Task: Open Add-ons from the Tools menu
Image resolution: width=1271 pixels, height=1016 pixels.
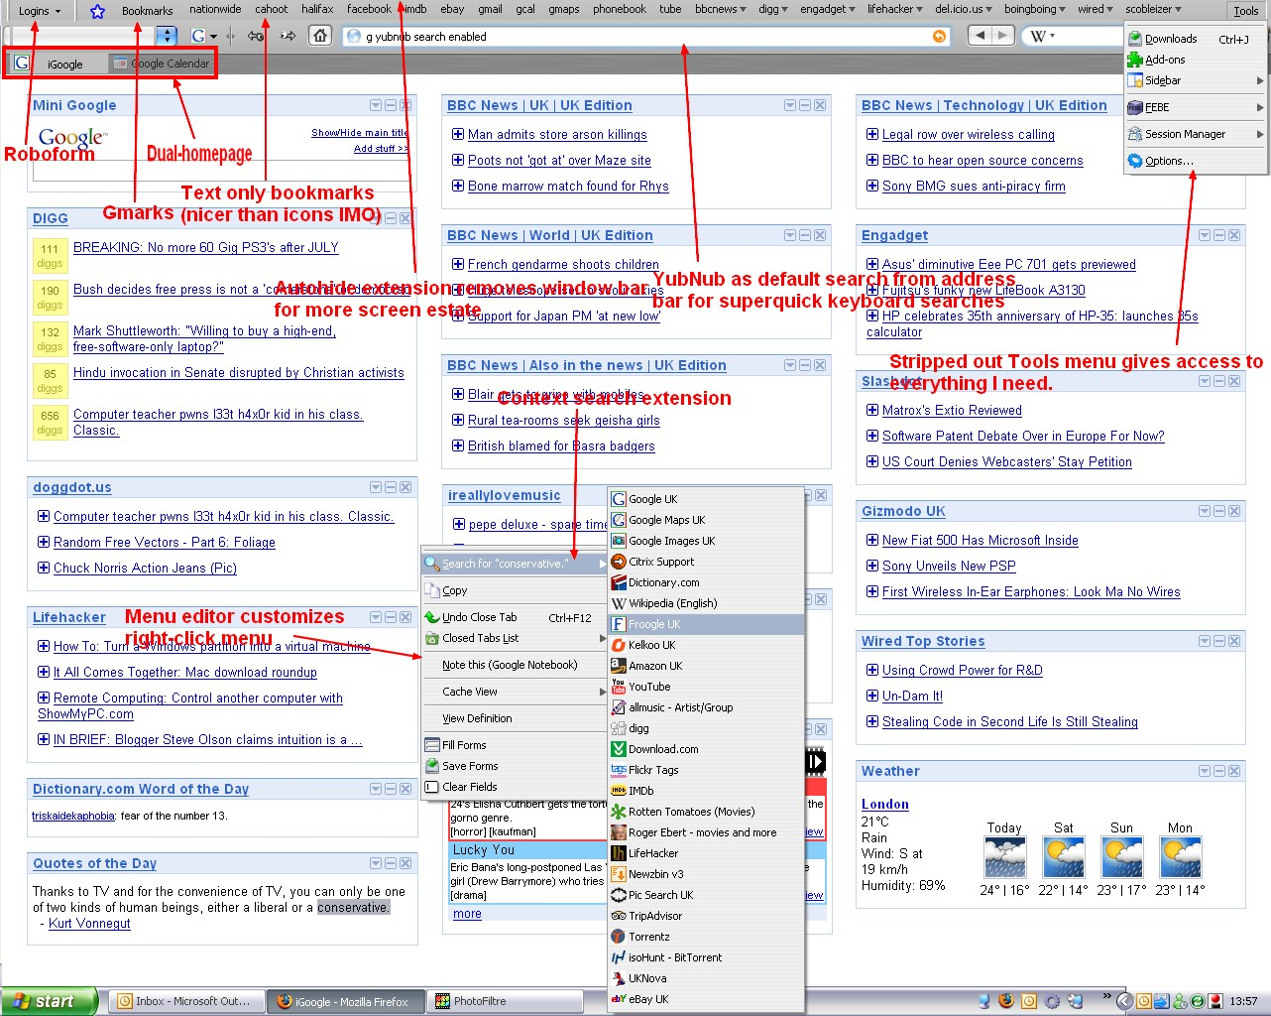Action: coord(1197,60)
